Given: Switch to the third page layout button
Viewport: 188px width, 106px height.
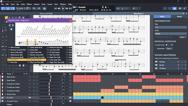Looking at the screenshot, I should [13, 8].
